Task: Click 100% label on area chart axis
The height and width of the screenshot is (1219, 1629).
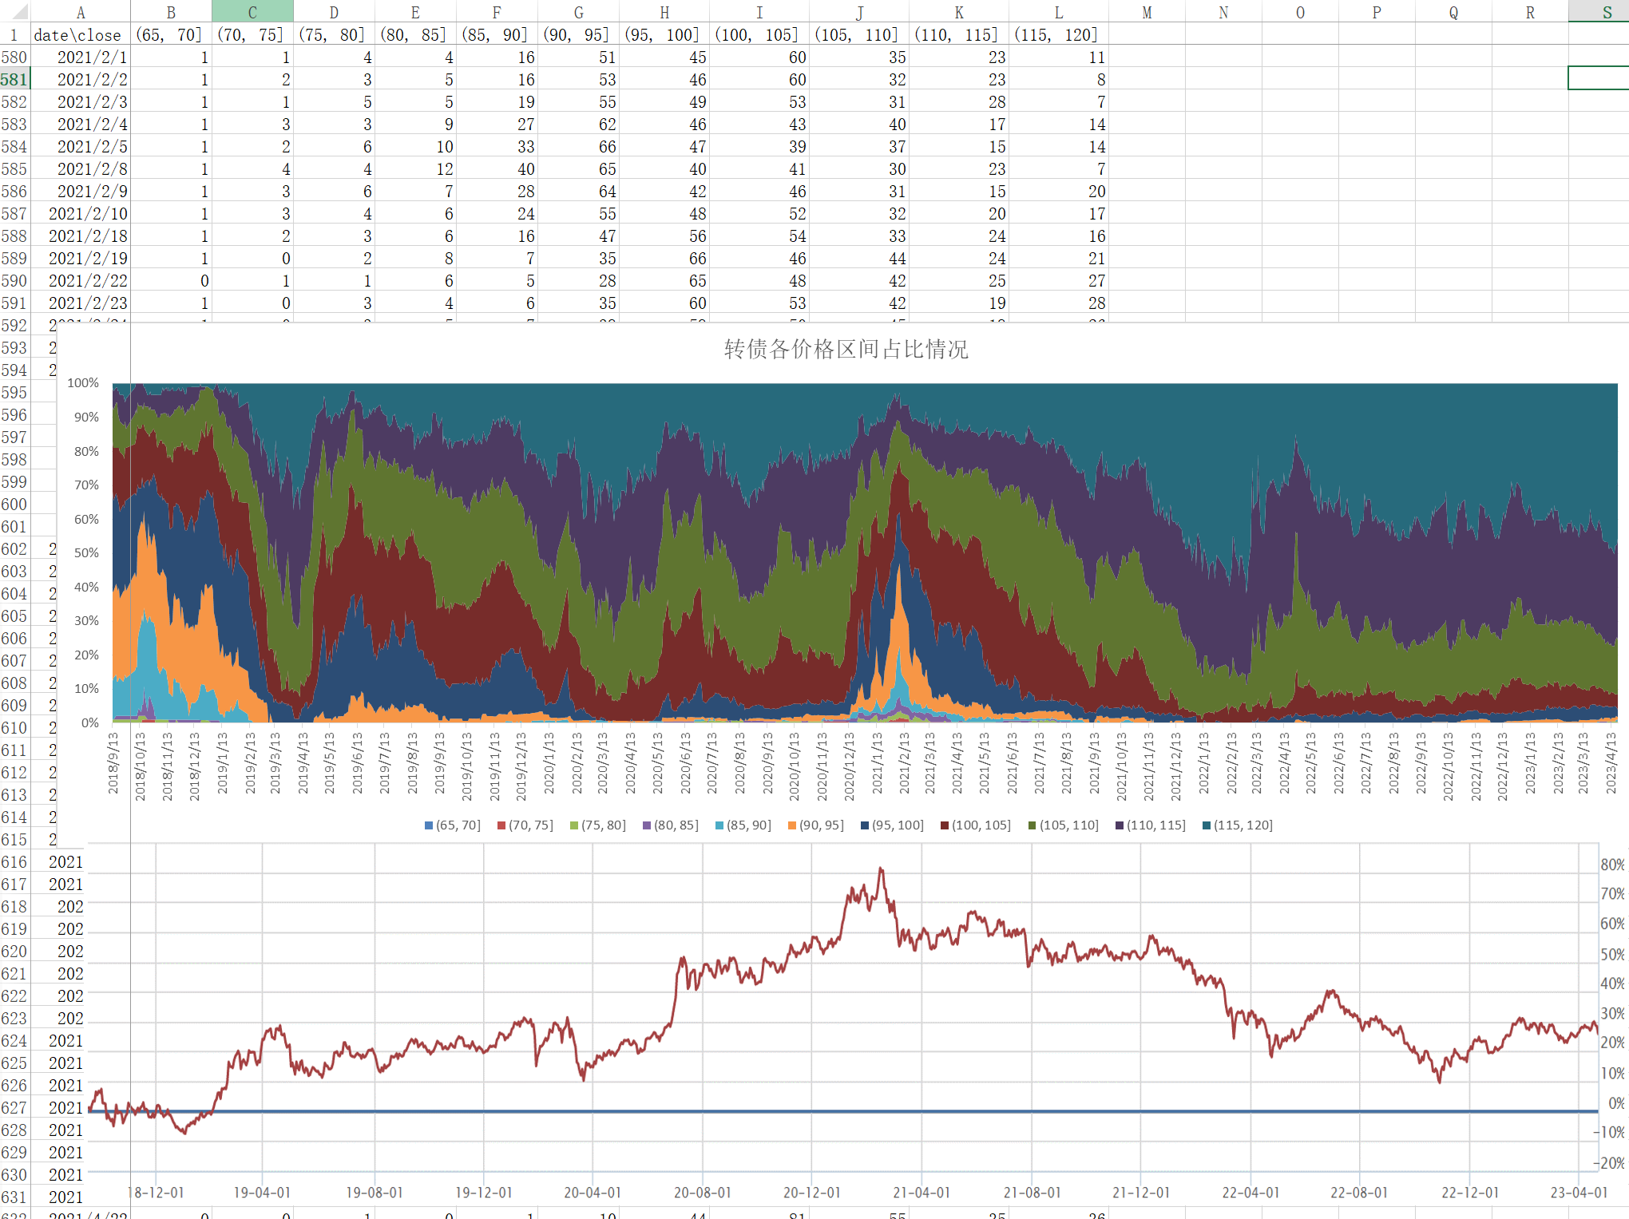Action: pyautogui.click(x=83, y=383)
